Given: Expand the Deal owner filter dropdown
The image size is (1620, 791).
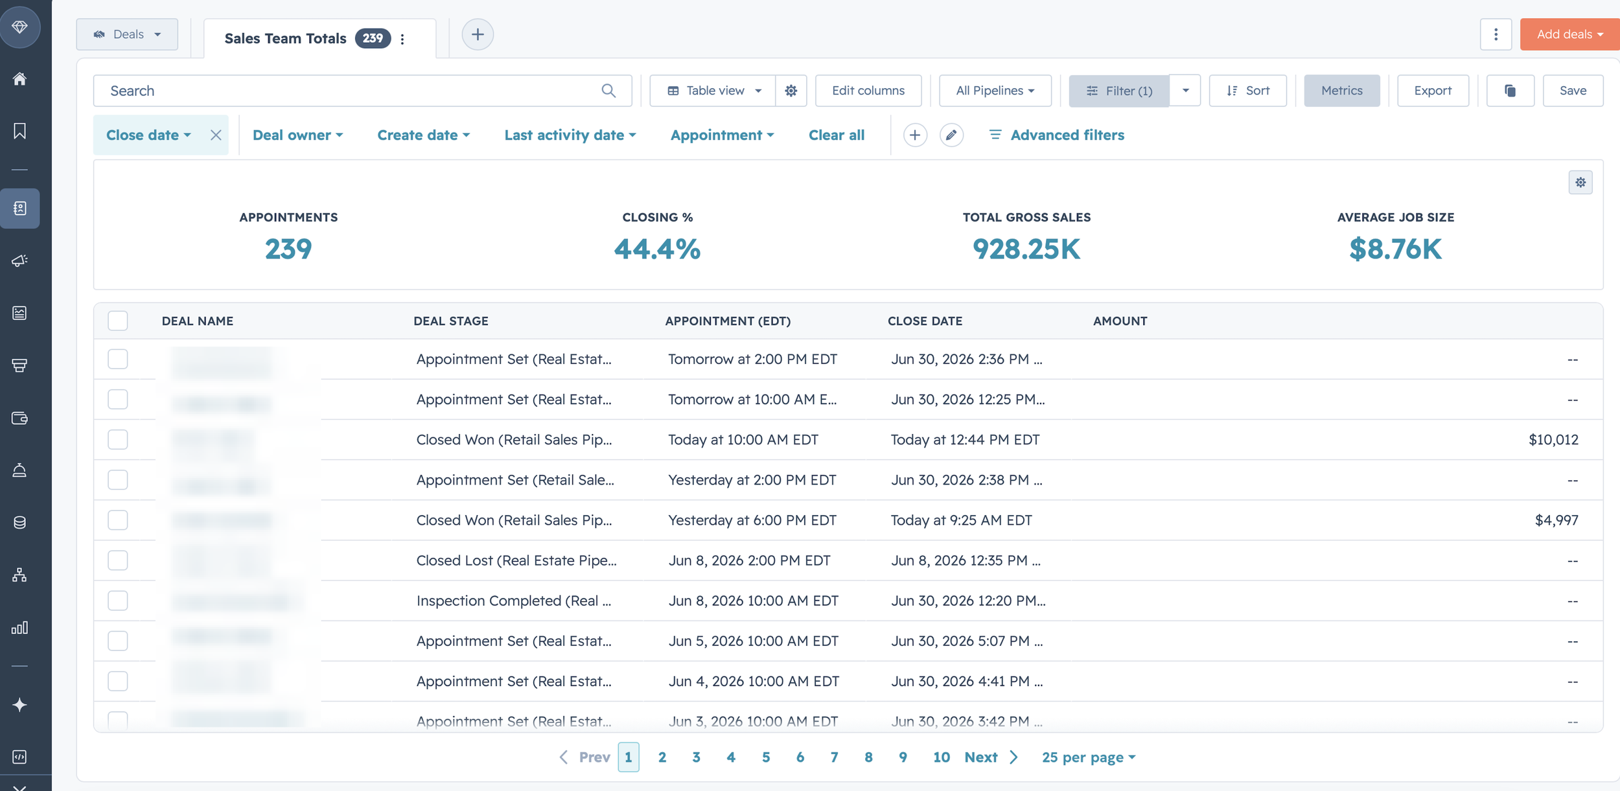Looking at the screenshot, I should pyautogui.click(x=297, y=135).
